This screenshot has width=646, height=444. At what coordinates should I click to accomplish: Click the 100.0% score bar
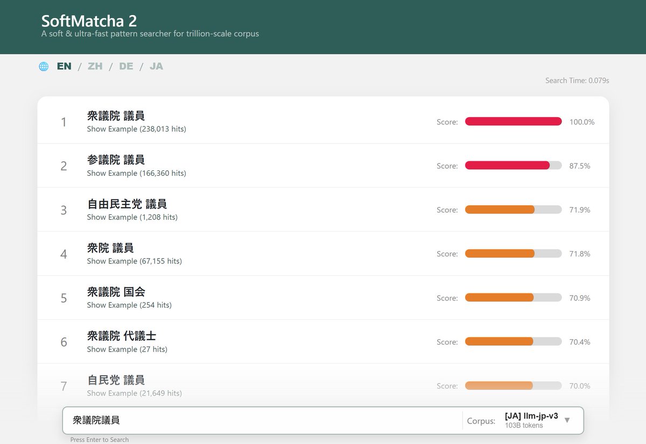click(x=514, y=121)
